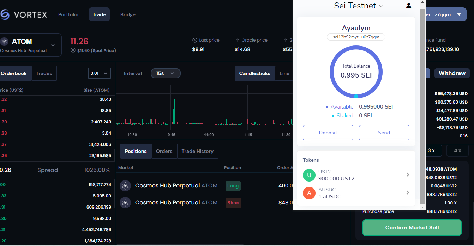Click the orange AUSDC token icon
Screen dimensions: 474x246
click(x=309, y=193)
